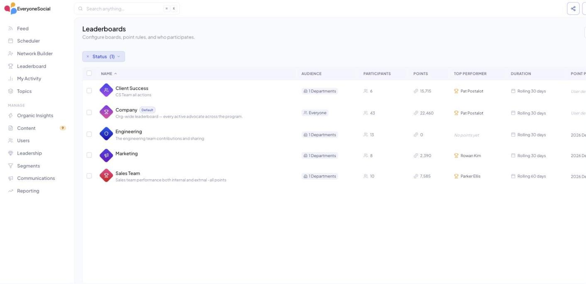The image size is (586, 284).
Task: Click the Content notification badge 9
Action: [63, 128]
